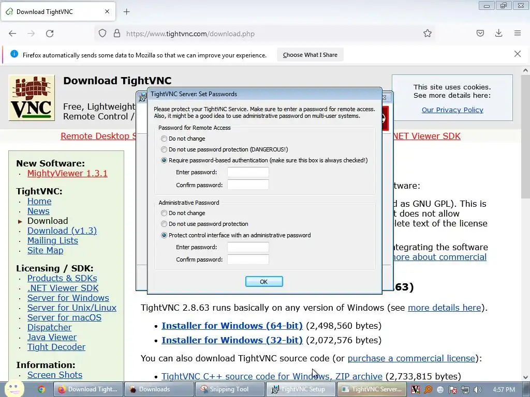Click page scrollbar down arrow

pyautogui.click(x=525, y=377)
